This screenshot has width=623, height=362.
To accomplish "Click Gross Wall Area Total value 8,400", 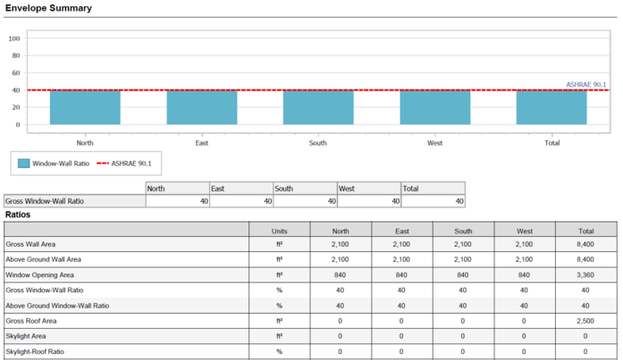I will 585,244.
